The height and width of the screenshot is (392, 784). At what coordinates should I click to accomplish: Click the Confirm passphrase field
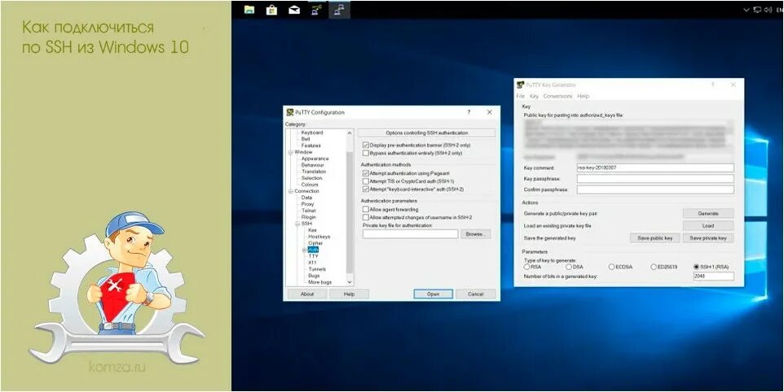coord(655,190)
